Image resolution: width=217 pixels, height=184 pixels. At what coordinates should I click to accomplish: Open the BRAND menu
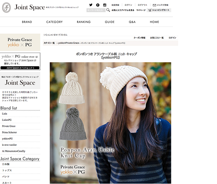tap(27, 22)
